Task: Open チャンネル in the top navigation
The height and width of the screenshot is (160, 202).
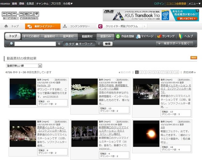Action: pyautogui.click(x=43, y=3)
